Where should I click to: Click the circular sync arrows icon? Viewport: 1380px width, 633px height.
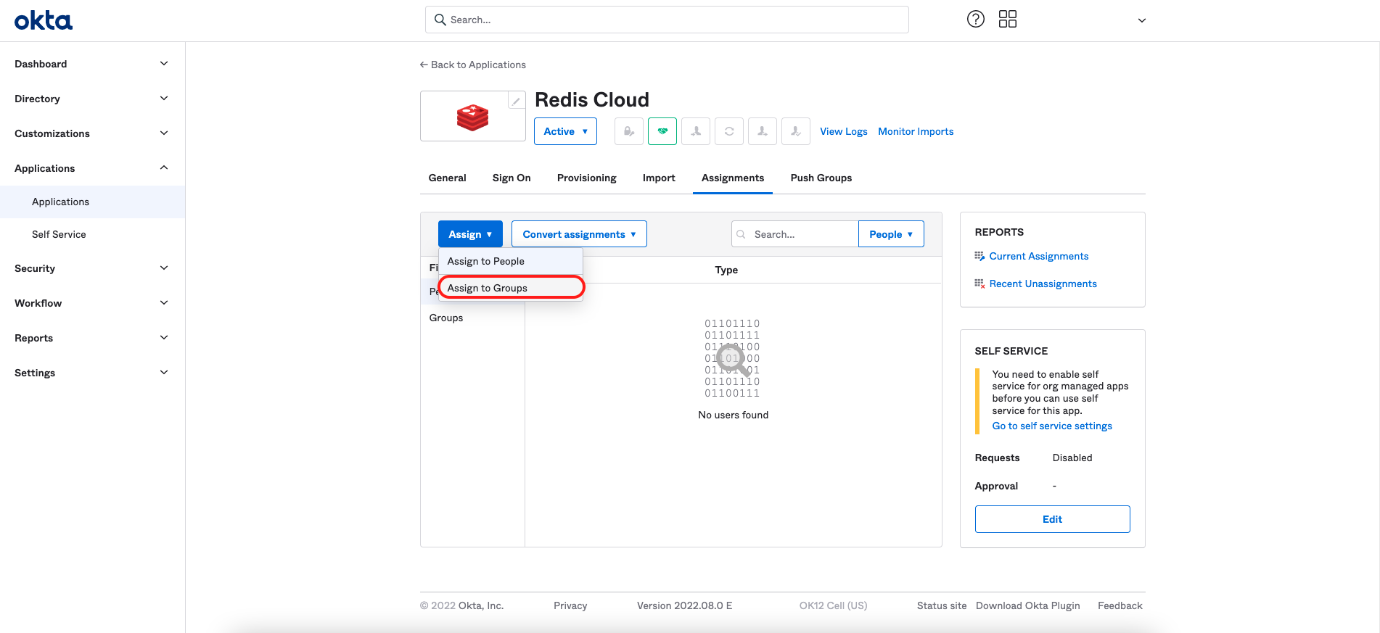728,131
